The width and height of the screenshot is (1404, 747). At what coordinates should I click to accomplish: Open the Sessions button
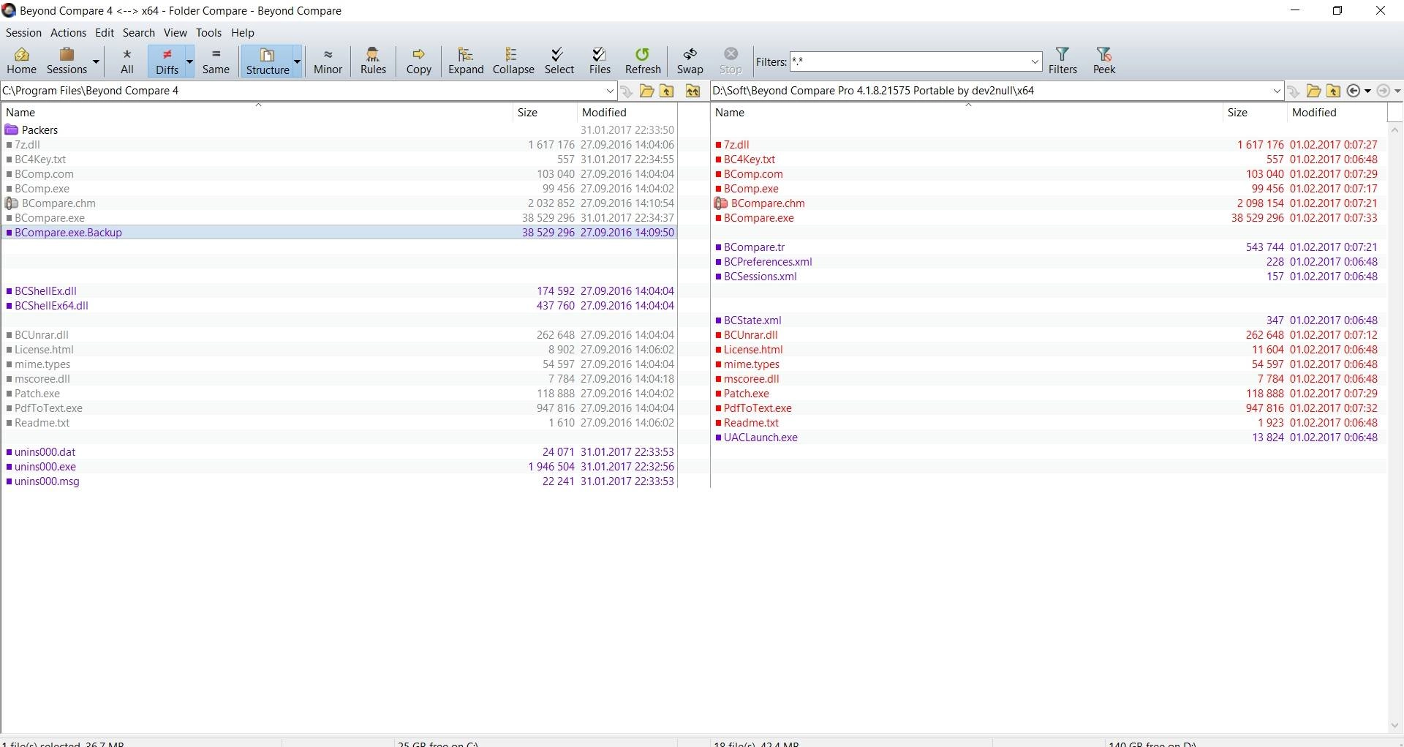(x=67, y=61)
